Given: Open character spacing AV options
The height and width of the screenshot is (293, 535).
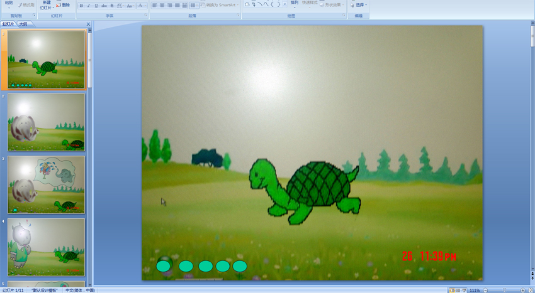Looking at the screenshot, I should 120,6.
